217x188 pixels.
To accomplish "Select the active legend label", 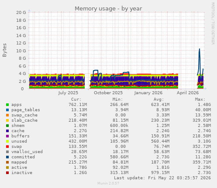I will tap(19, 167).
